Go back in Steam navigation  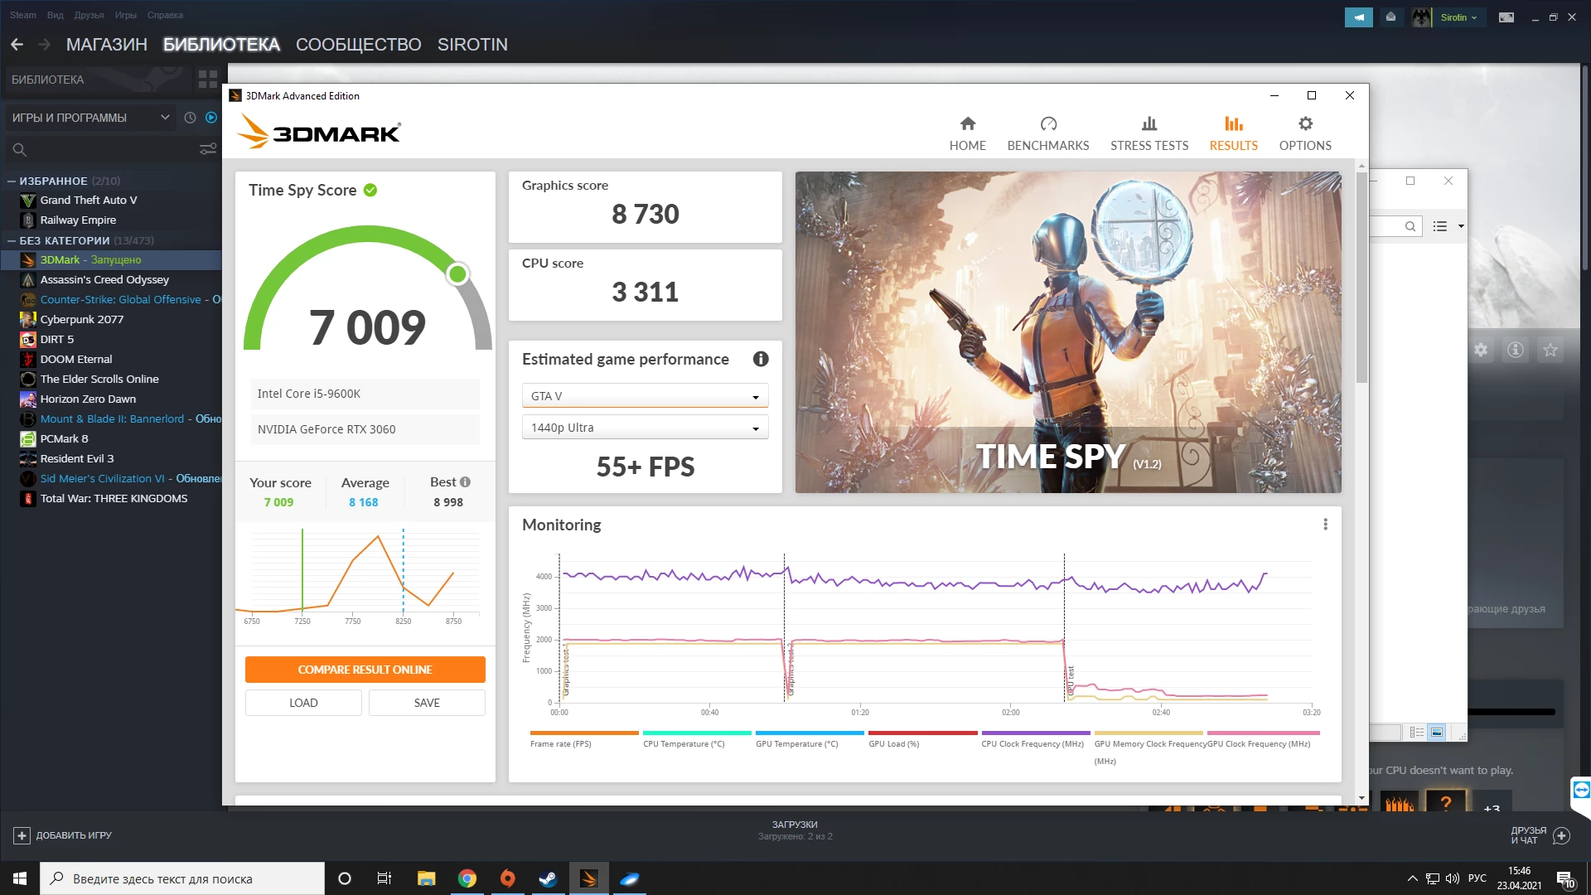[17, 45]
